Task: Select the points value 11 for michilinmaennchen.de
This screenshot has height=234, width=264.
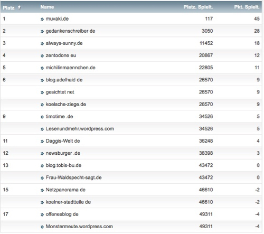Action: 257,68
